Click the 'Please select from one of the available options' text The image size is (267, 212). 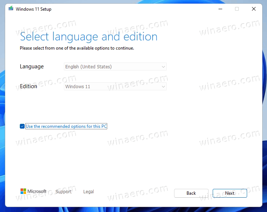pyautogui.click(x=77, y=48)
